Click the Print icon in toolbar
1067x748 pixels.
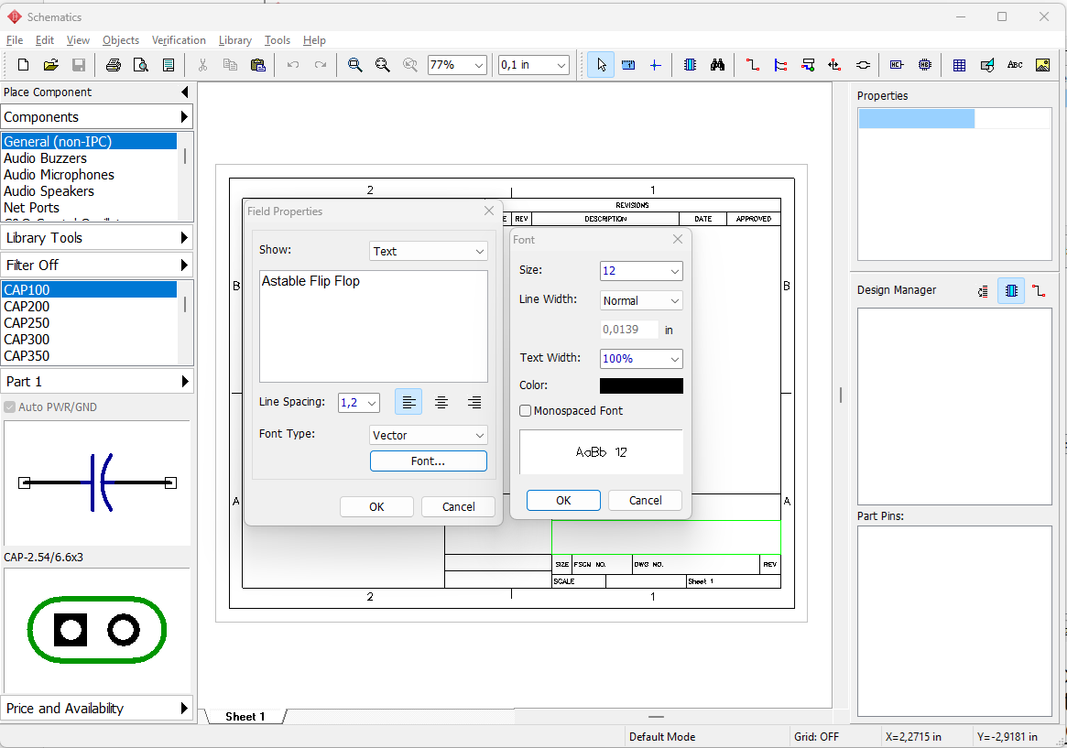(x=114, y=65)
